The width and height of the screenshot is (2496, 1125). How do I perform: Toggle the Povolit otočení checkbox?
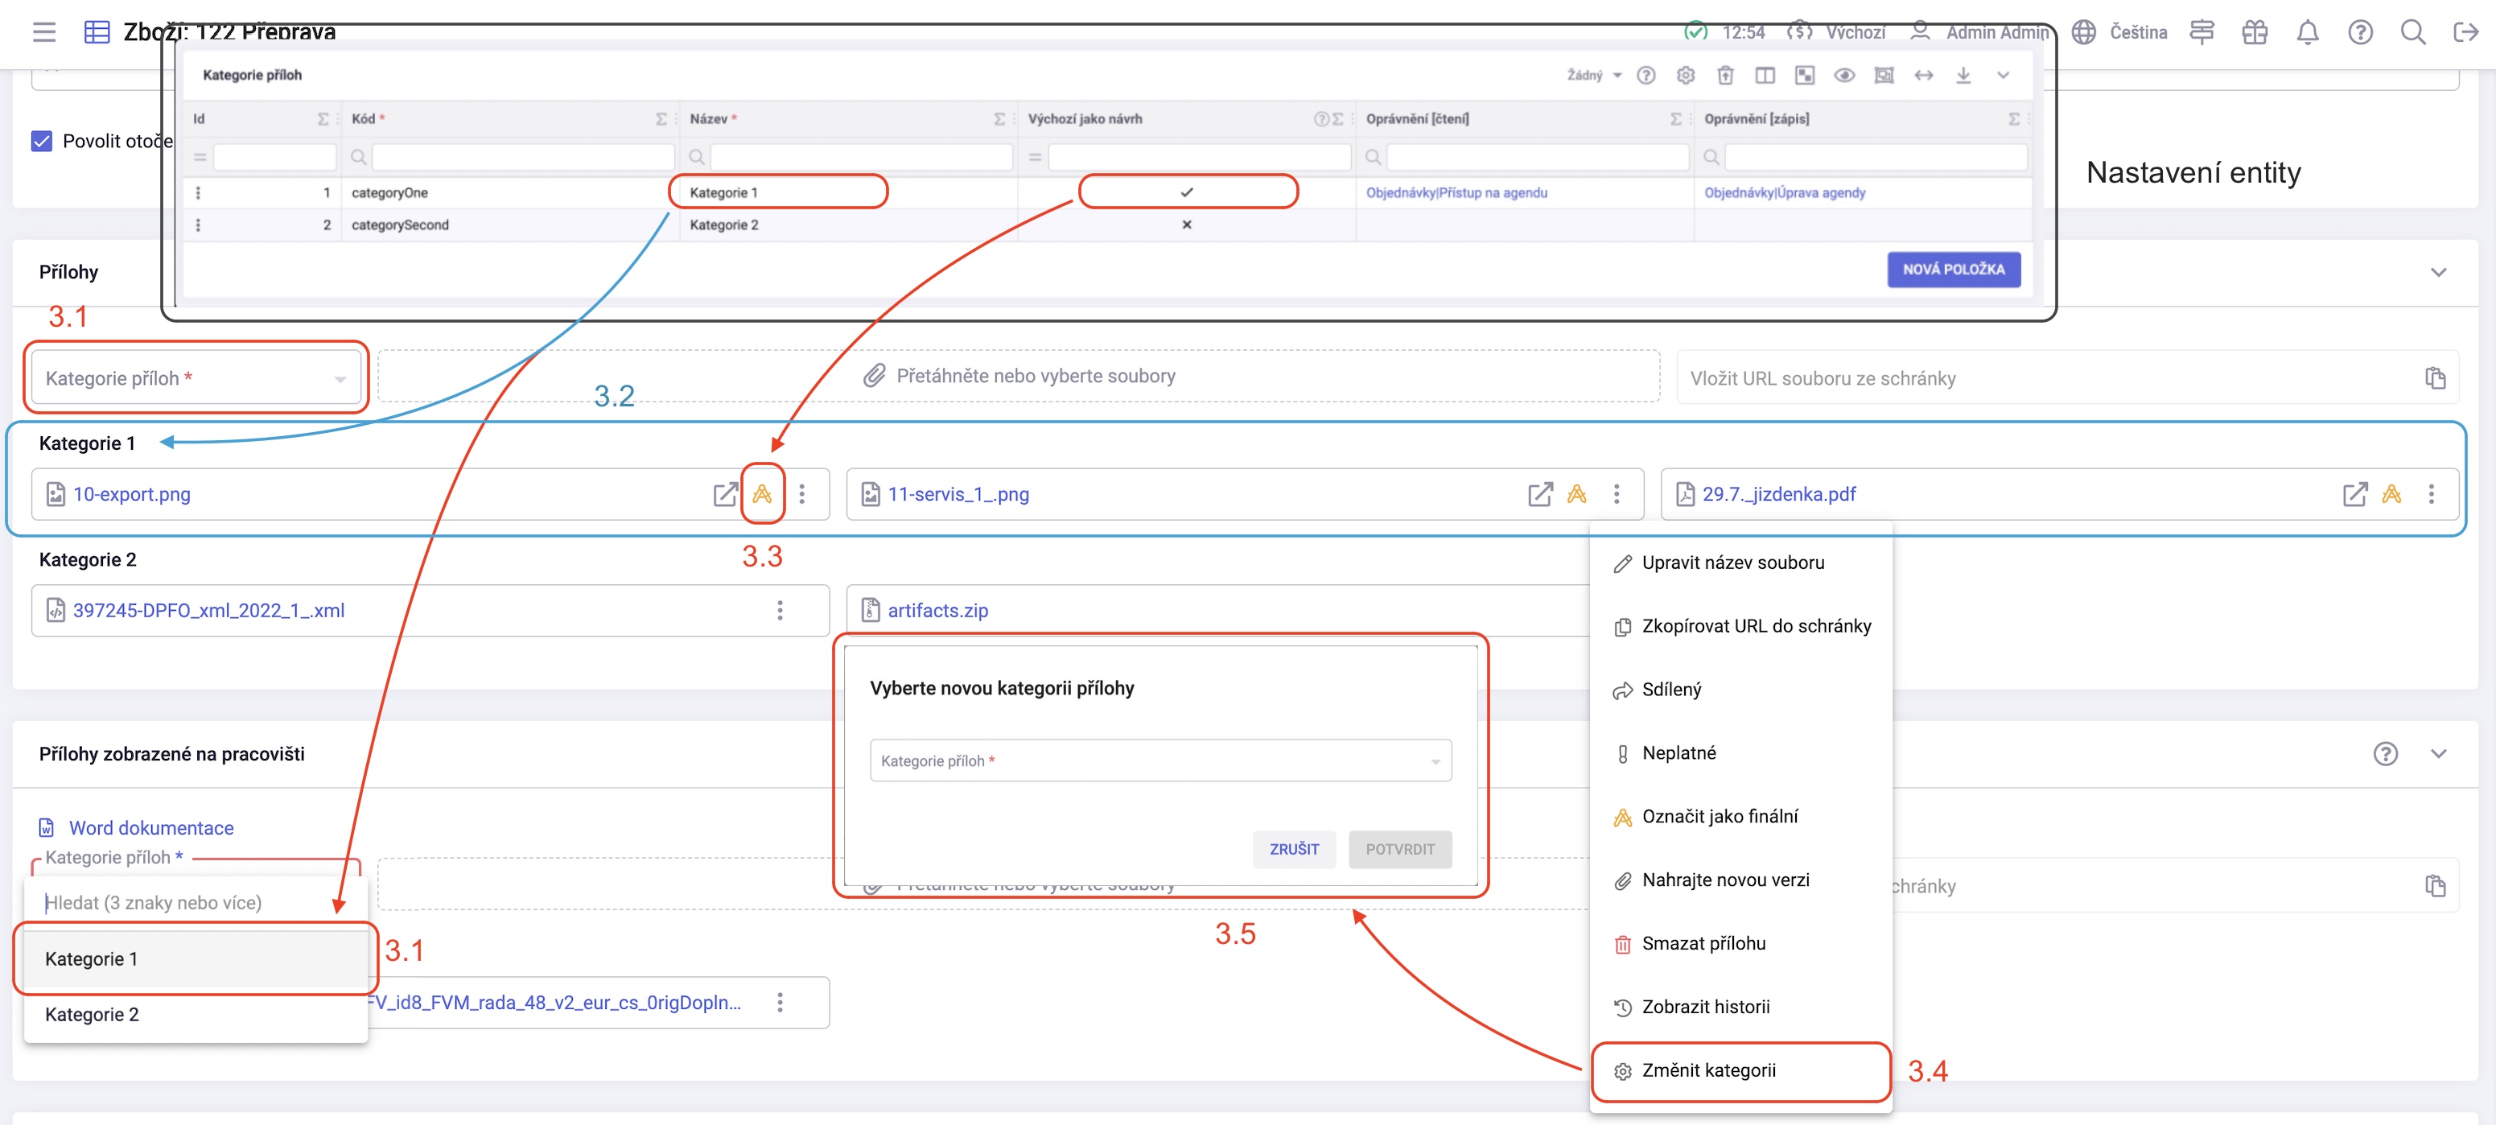point(42,142)
